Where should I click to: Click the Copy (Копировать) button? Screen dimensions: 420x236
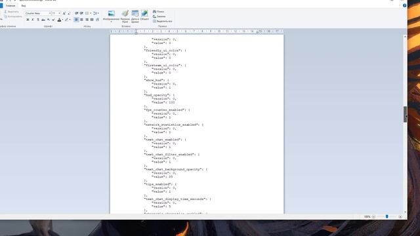click(13, 16)
